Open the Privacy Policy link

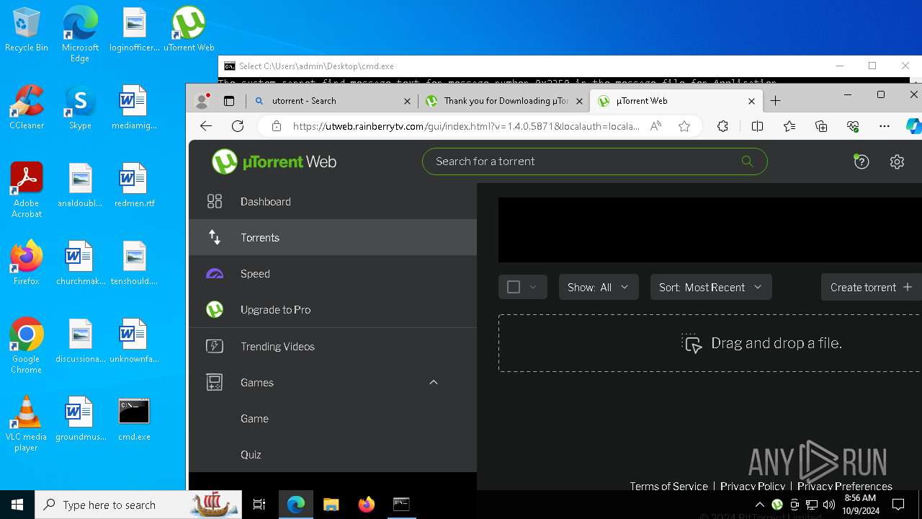753,486
